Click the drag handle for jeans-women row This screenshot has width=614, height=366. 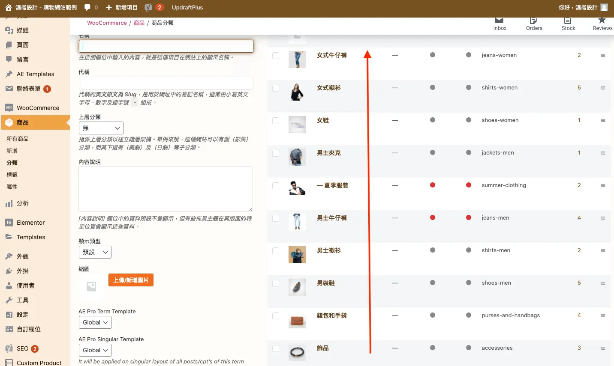coord(603,56)
